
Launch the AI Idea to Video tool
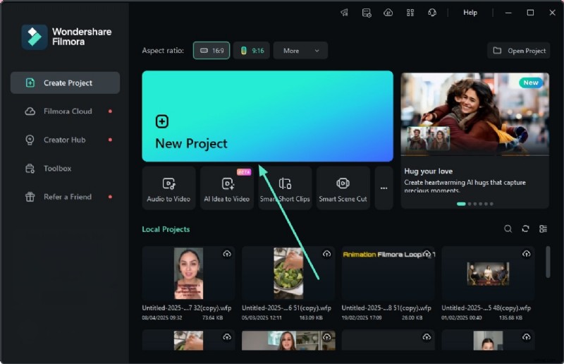(x=227, y=188)
